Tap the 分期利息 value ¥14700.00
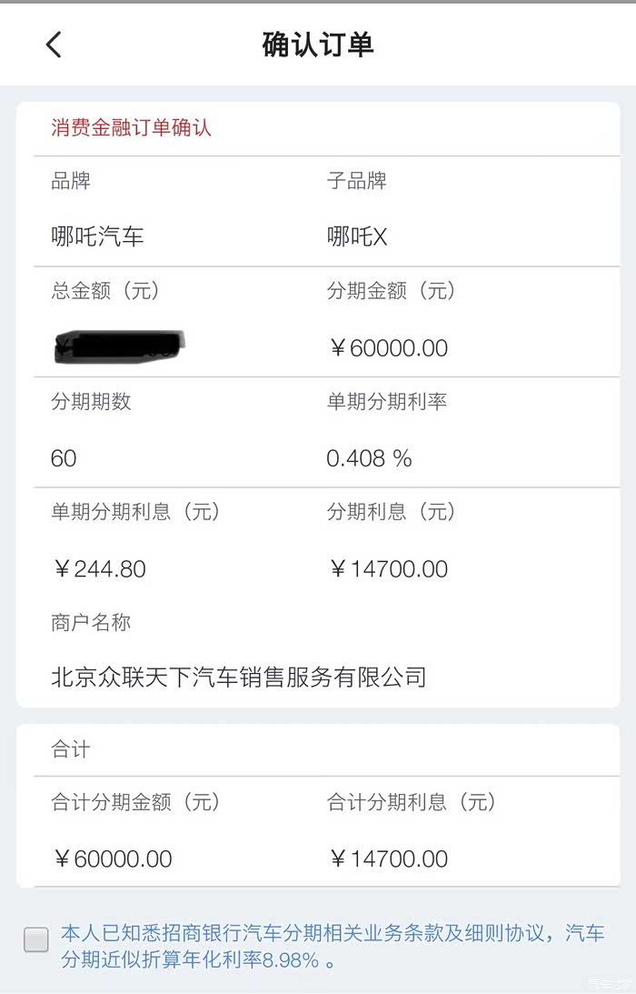 click(x=388, y=569)
